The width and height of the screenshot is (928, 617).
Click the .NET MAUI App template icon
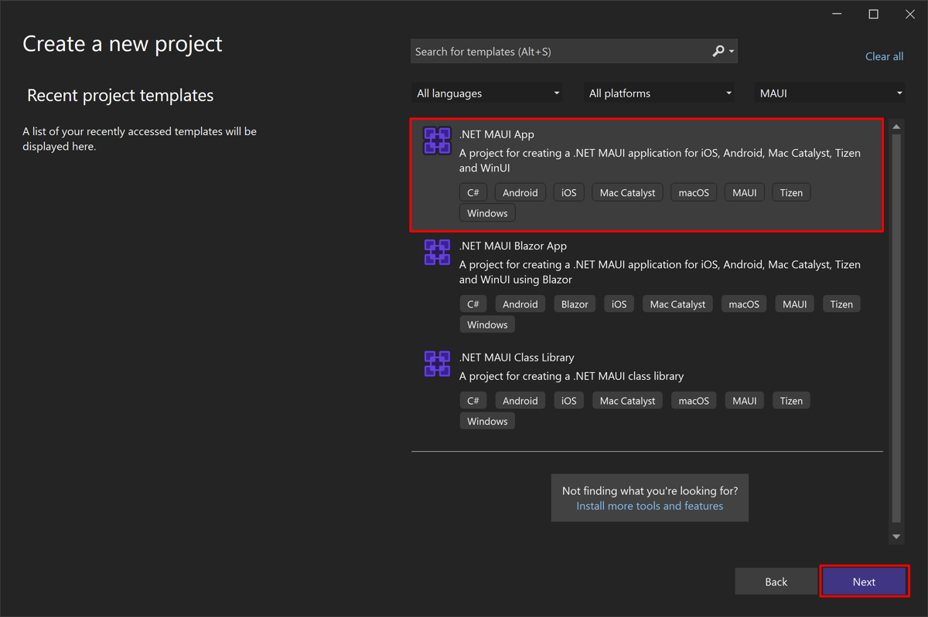[x=437, y=141]
